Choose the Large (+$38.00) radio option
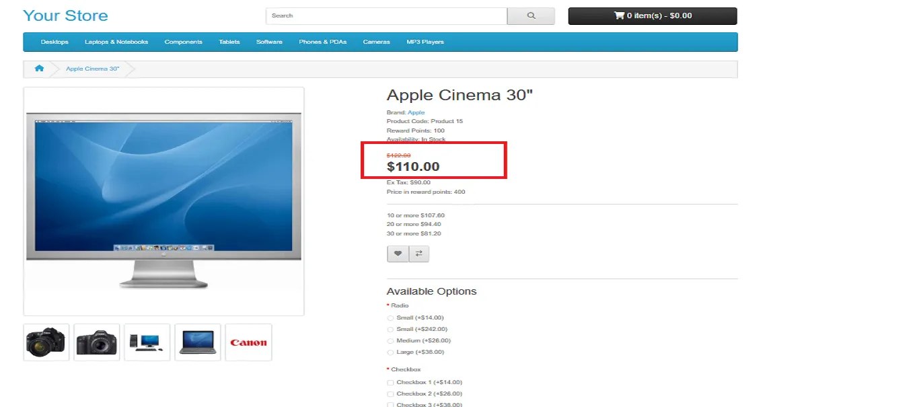This screenshot has height=407, width=915. point(390,353)
